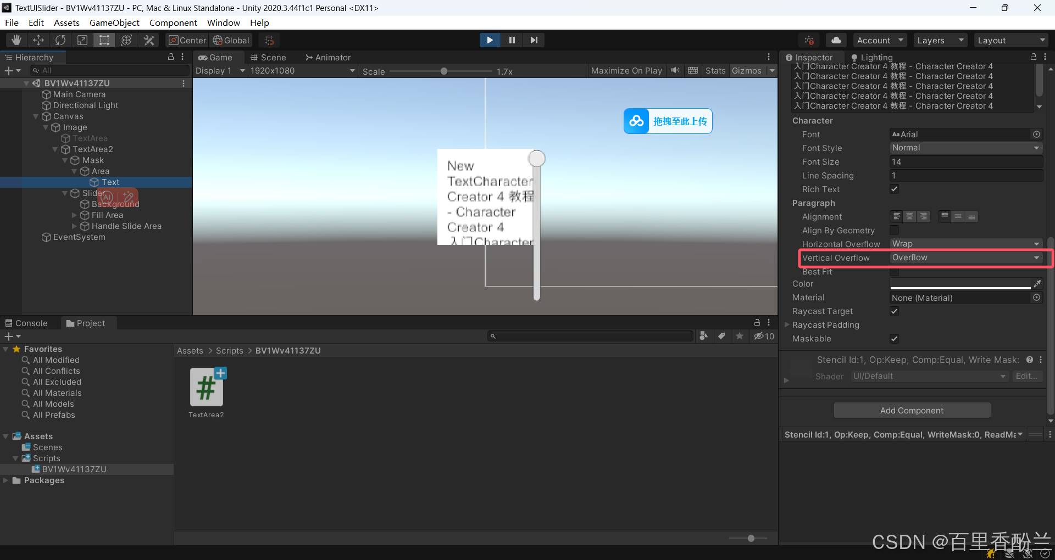Click the Step forward button

(x=534, y=40)
